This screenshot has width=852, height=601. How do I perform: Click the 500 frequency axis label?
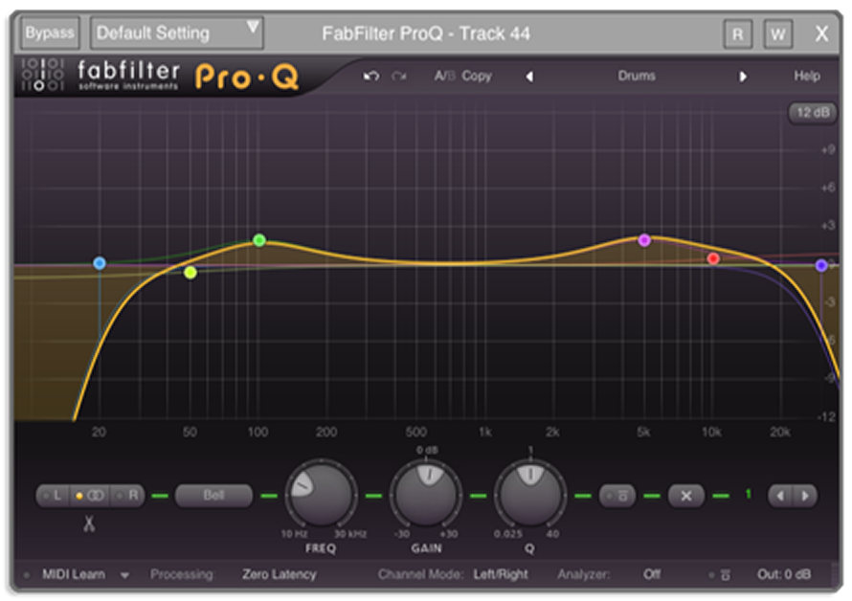416,432
